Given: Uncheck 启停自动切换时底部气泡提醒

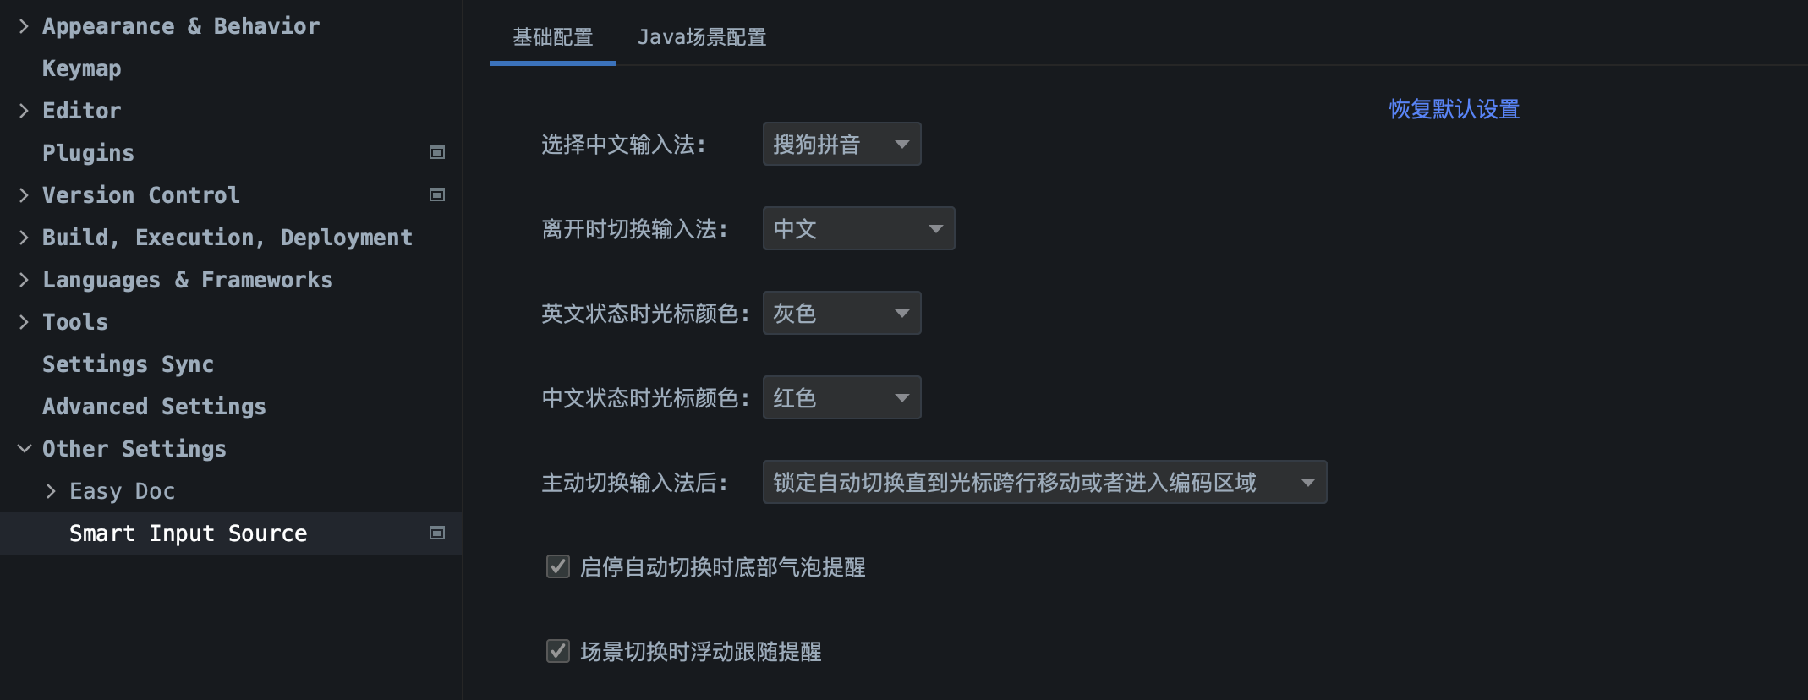Looking at the screenshot, I should point(557,566).
